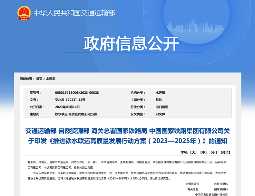Select 其他 value beside 主题分类
The width and height of the screenshot is (255, 196).
click(159, 100)
